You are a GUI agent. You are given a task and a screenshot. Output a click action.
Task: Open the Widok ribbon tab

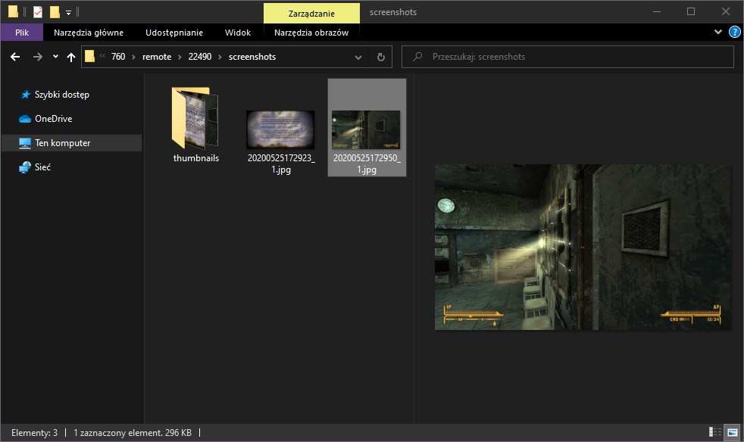click(x=238, y=33)
